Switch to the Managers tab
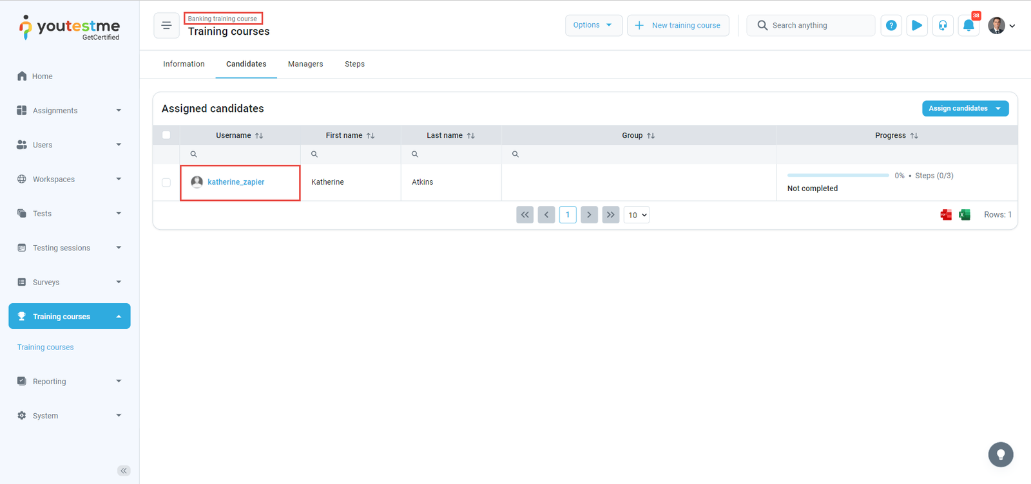Viewport: 1031px width, 484px height. (x=305, y=64)
